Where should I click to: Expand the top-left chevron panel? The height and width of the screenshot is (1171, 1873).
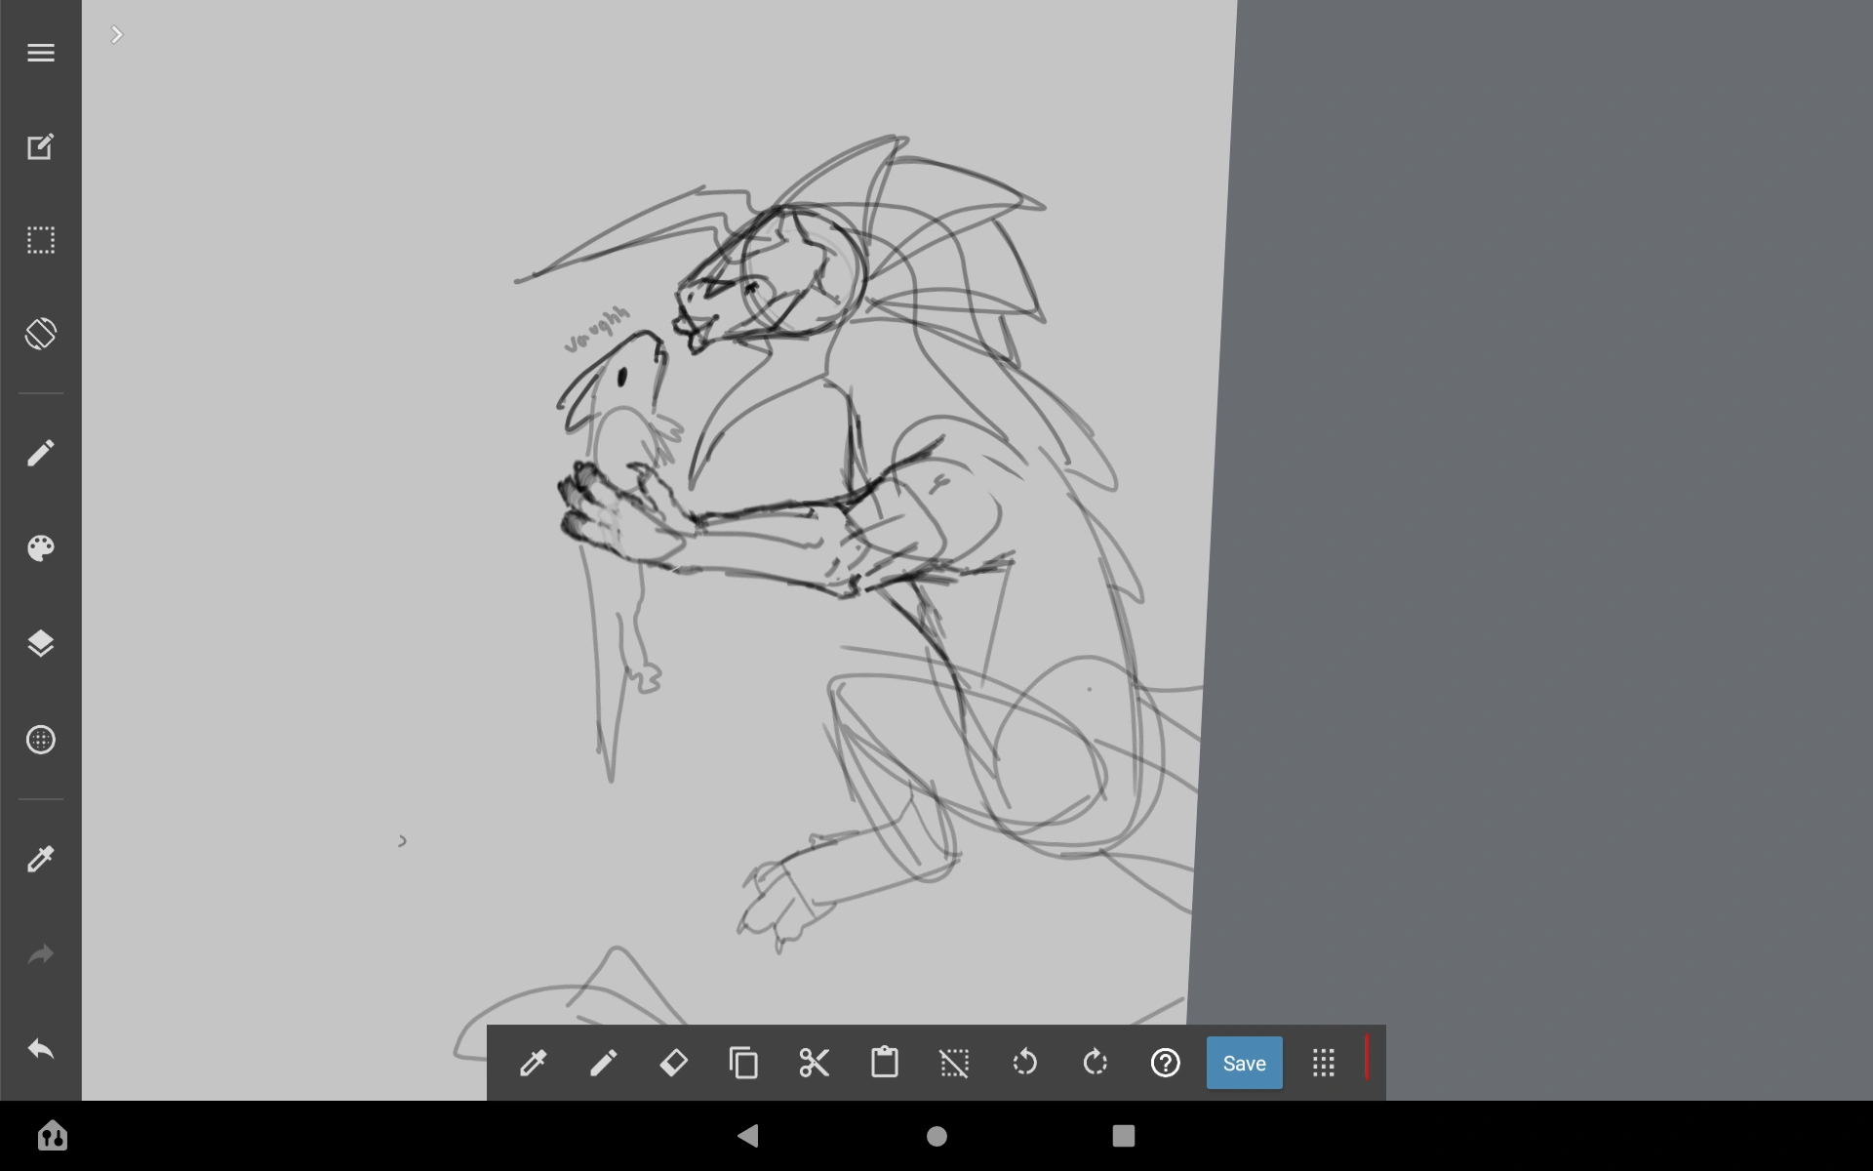(x=117, y=35)
